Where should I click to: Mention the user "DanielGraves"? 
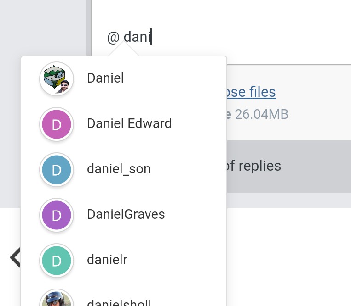pos(126,215)
